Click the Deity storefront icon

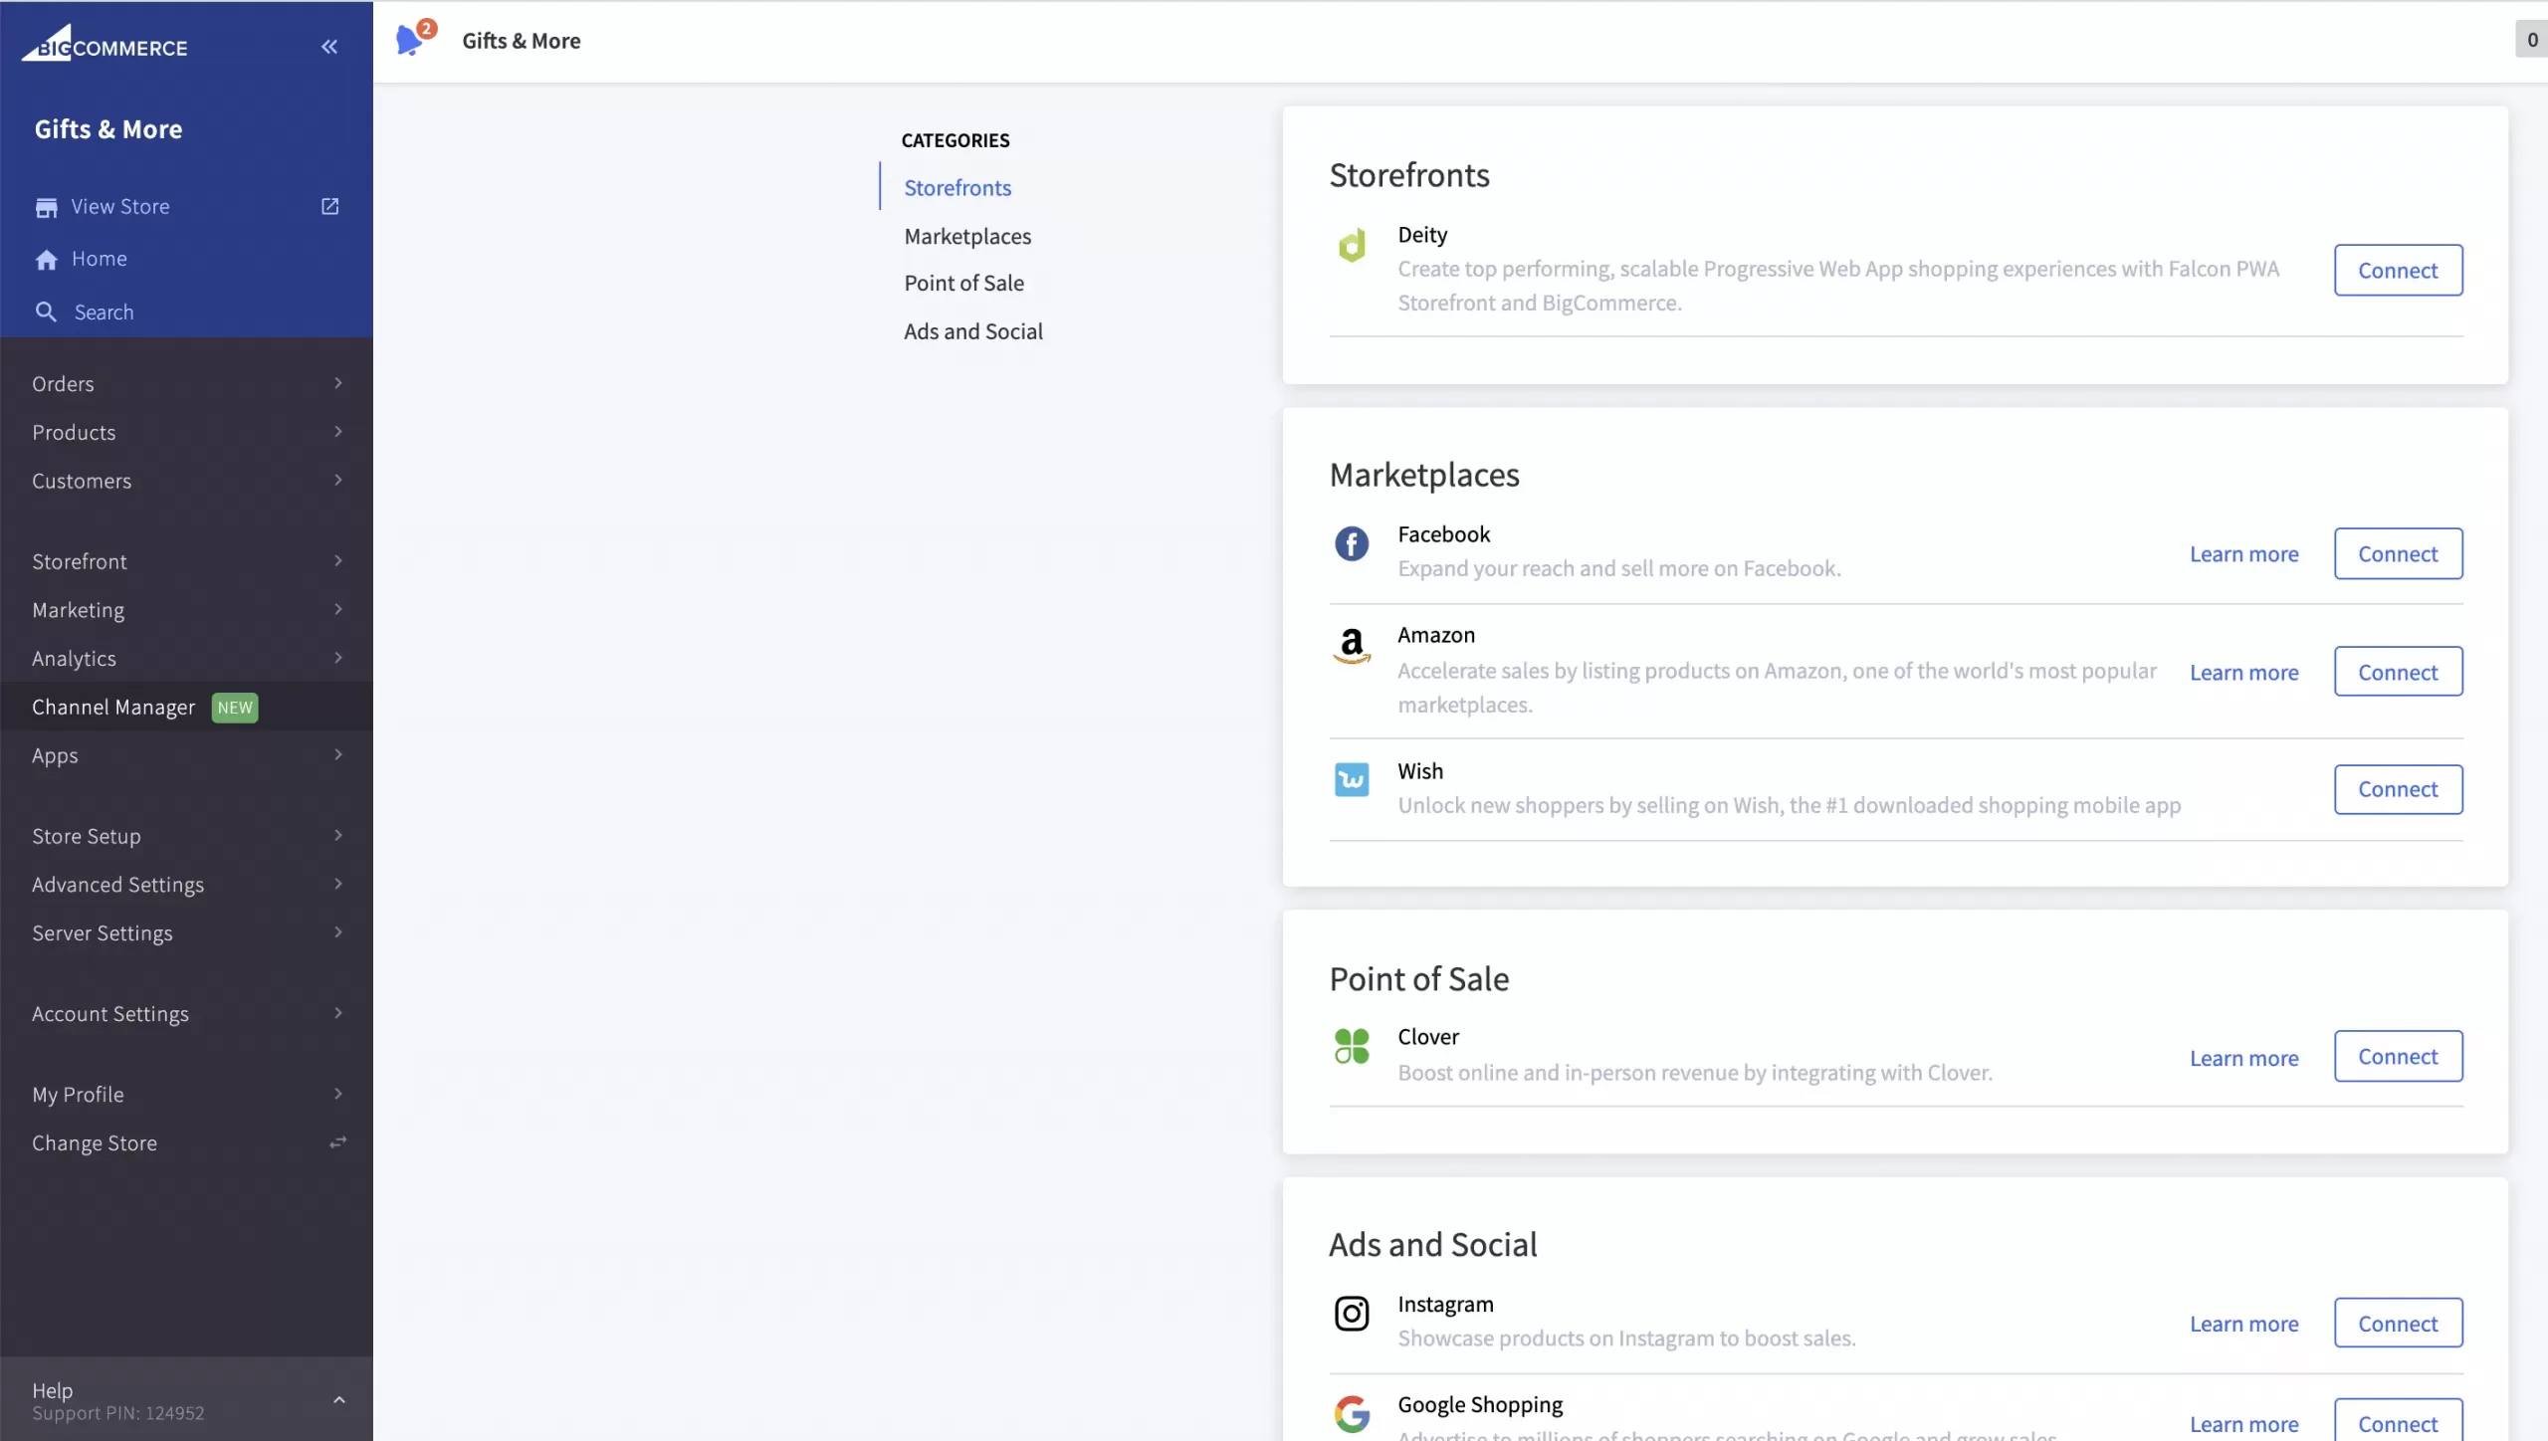click(x=1351, y=245)
